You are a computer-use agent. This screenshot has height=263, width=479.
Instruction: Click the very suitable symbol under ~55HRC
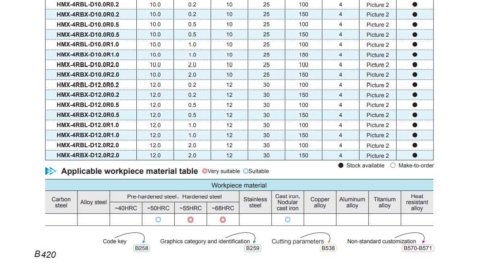coord(190,220)
